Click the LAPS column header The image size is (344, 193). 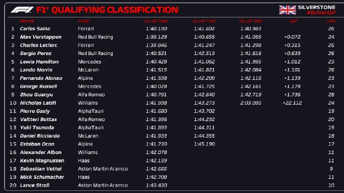pos(331,21)
